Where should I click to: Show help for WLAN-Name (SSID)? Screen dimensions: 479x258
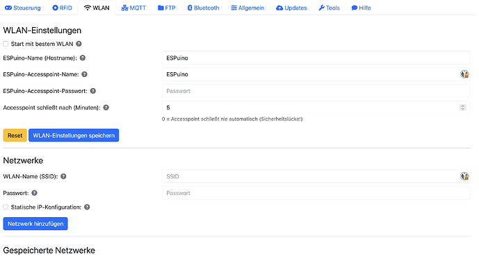(x=63, y=176)
